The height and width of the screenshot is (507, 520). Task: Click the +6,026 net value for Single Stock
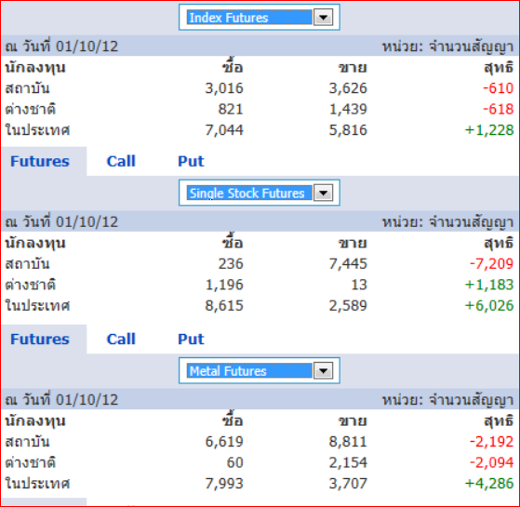click(489, 305)
